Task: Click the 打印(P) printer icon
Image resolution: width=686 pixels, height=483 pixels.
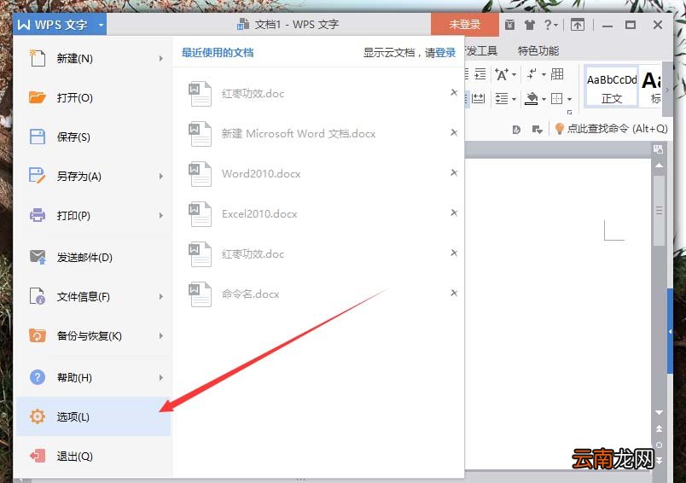Action: pyautogui.click(x=38, y=215)
